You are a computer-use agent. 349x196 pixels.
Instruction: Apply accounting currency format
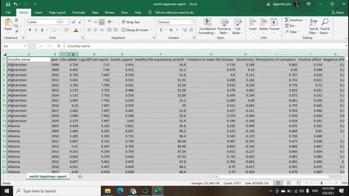pos(161,30)
